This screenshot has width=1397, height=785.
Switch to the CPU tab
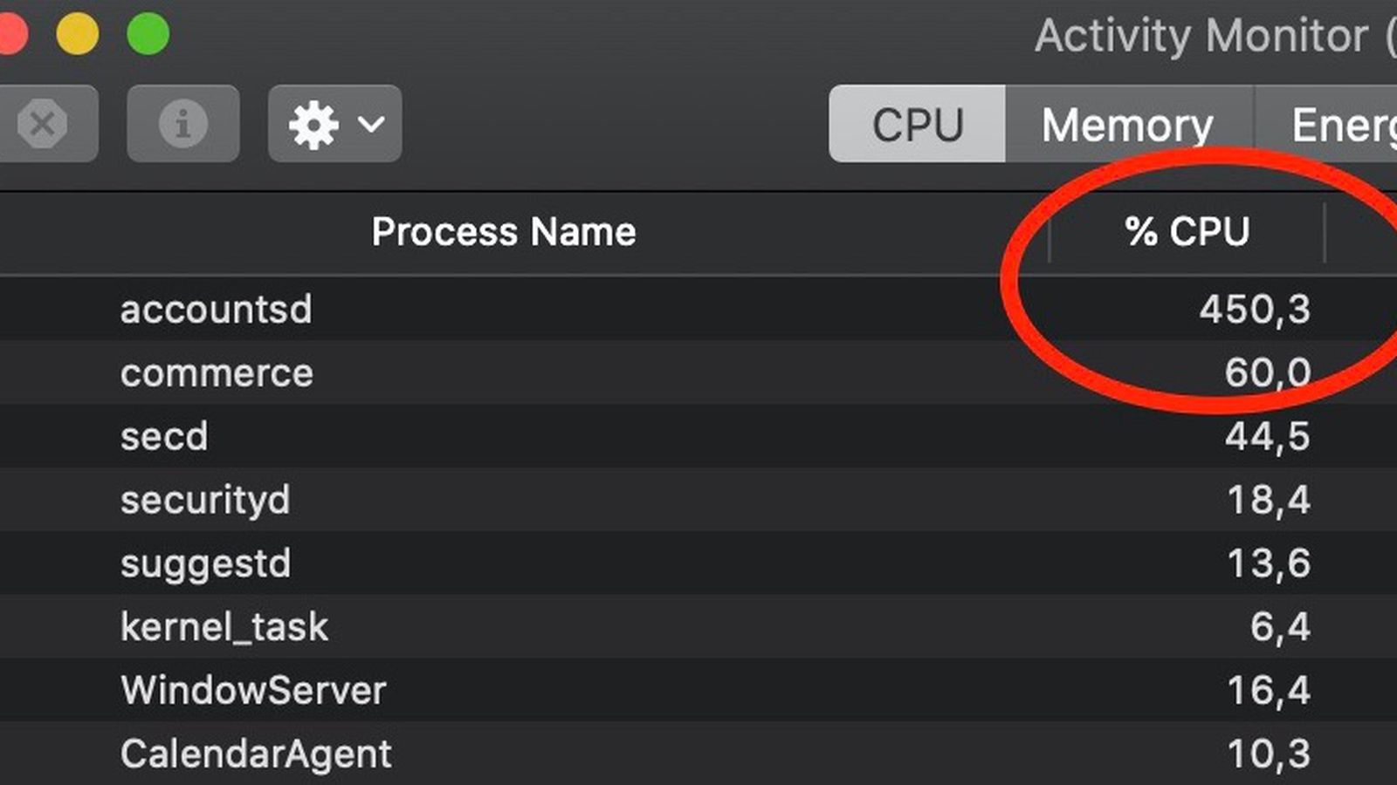click(917, 124)
